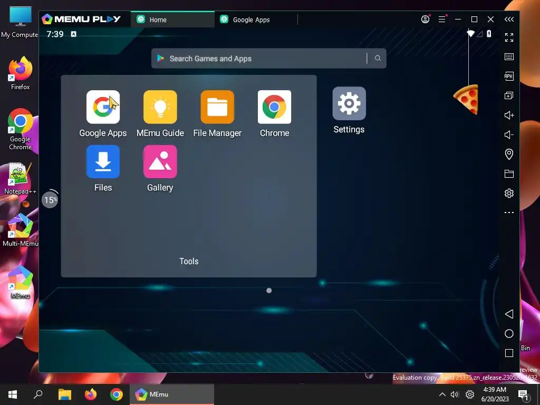Show more sidebar tools
Viewport: 540px width, 405px height.
tap(509, 213)
